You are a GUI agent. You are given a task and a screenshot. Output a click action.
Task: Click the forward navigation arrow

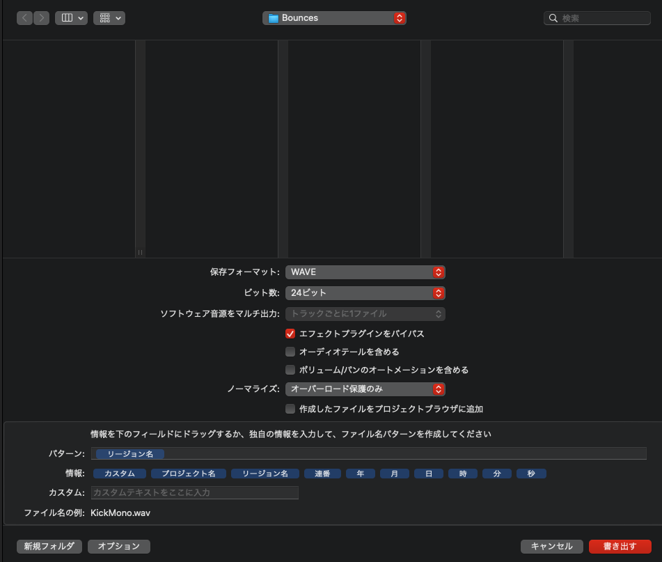point(41,18)
